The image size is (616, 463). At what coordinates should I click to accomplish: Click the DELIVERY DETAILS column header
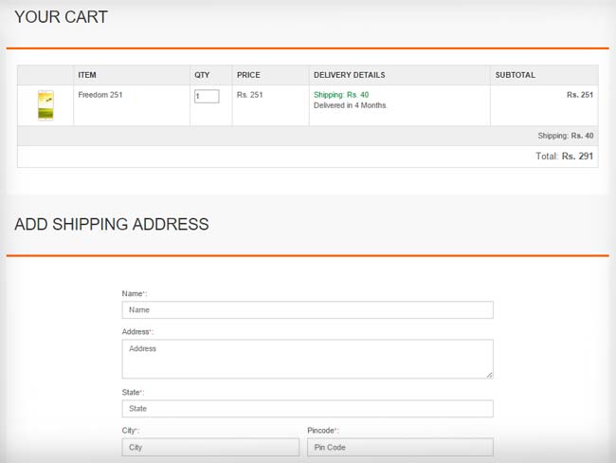(x=349, y=75)
